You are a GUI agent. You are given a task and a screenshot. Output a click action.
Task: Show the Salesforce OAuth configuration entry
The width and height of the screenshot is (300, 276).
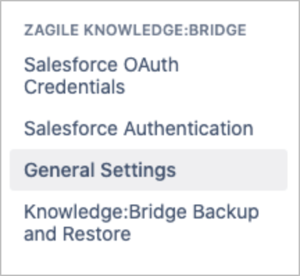pyautogui.click(x=101, y=76)
